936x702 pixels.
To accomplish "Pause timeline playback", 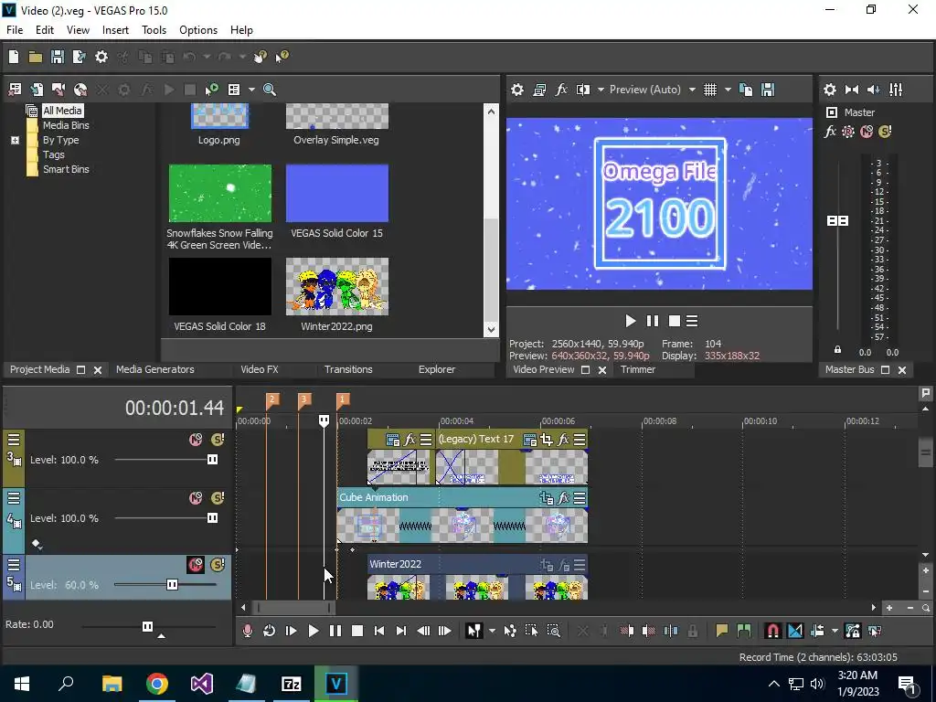I will point(335,631).
